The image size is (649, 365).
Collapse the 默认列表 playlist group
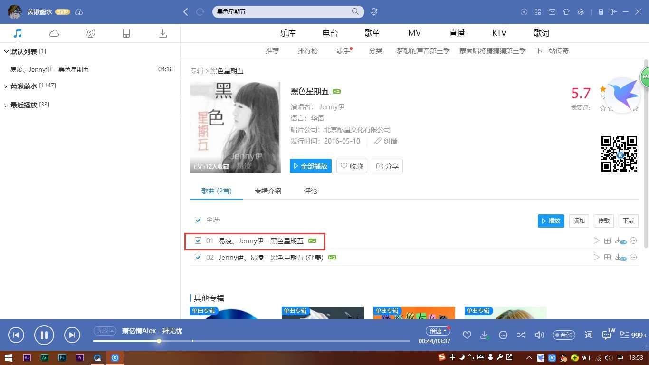coord(6,51)
